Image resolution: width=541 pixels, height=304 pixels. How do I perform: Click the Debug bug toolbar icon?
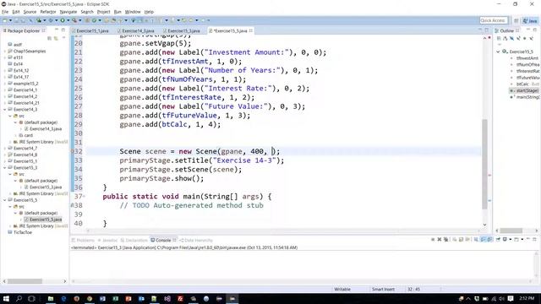[x=51, y=20]
